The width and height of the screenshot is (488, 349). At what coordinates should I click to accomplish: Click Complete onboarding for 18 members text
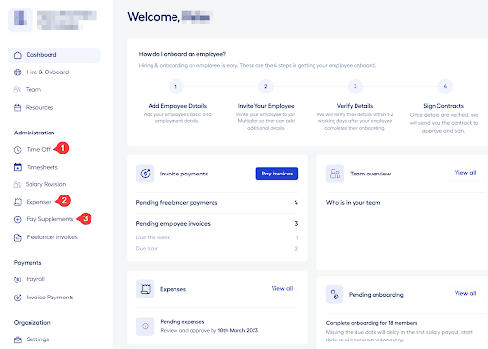(372, 323)
